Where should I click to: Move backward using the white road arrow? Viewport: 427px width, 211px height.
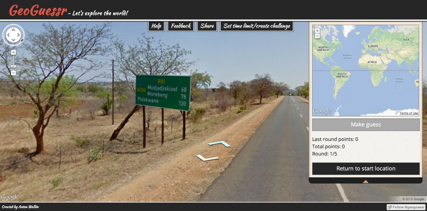[207, 158]
